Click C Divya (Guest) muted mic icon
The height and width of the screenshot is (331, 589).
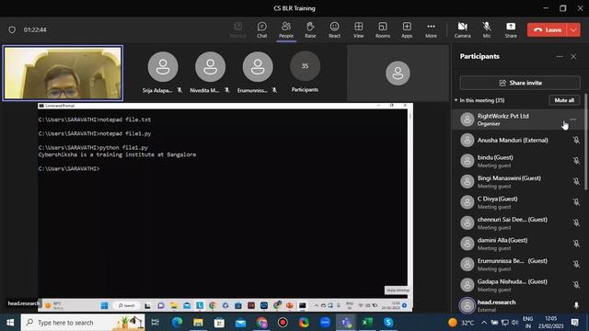[576, 202]
